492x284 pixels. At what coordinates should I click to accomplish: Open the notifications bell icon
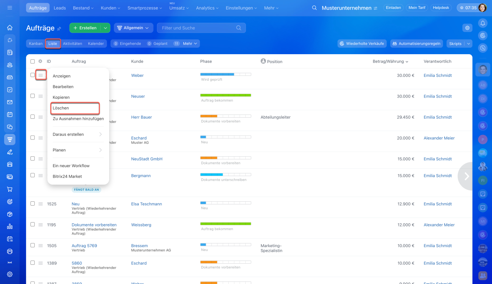[483, 23]
